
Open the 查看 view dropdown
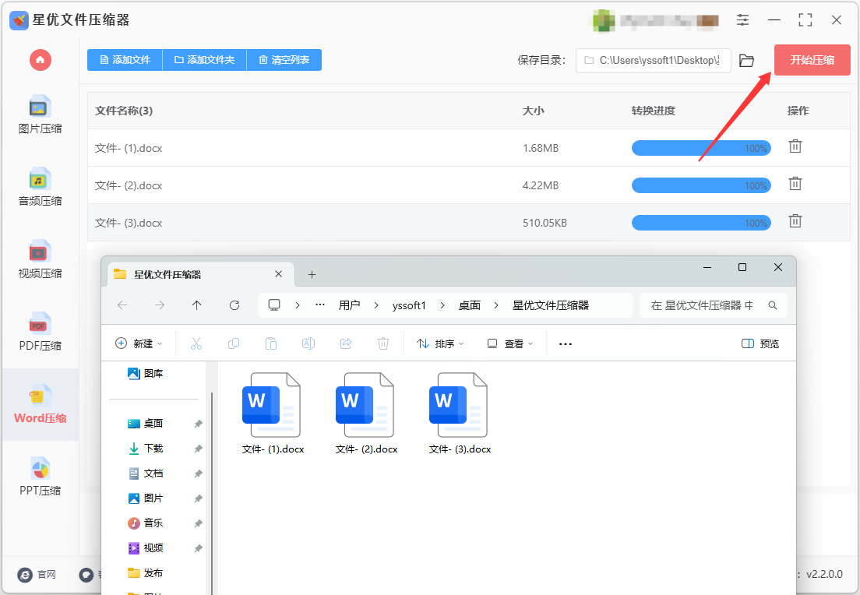[510, 343]
